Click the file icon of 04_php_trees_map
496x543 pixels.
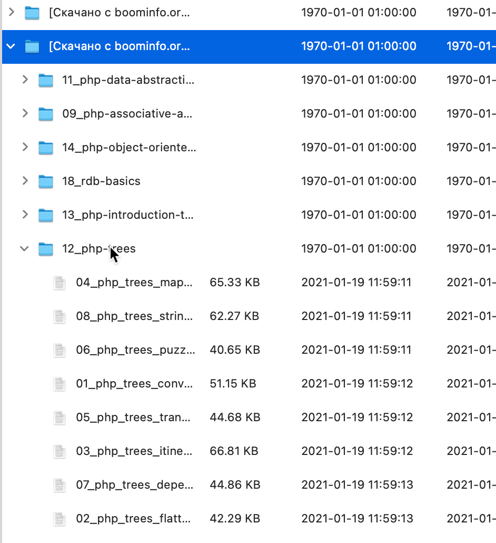60,283
